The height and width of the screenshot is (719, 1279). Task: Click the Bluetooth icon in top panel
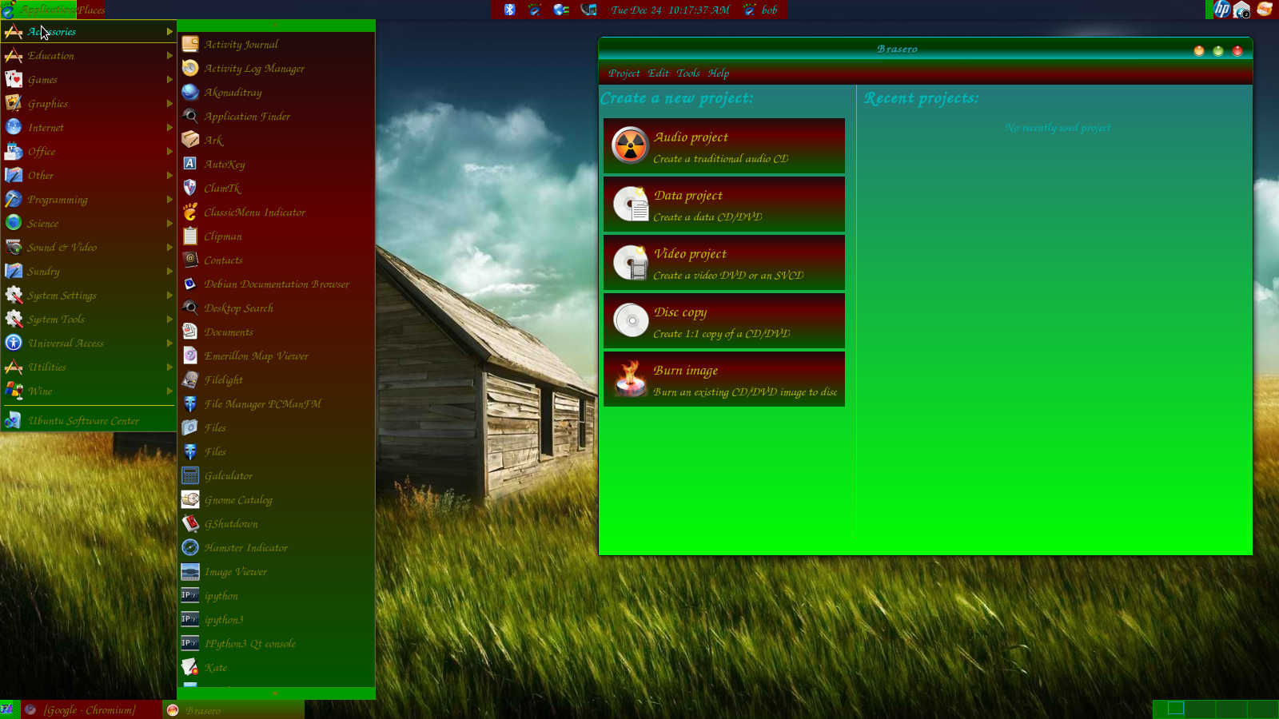click(x=509, y=10)
